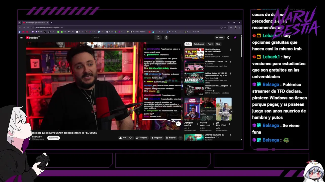Reload the page in the browser
The image size is (325, 182).
pos(28,28)
